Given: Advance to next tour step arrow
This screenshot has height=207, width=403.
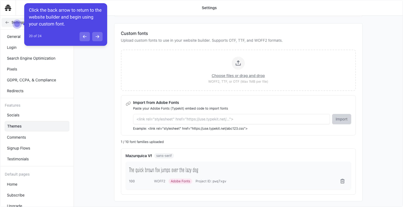Looking at the screenshot, I should [97, 37].
